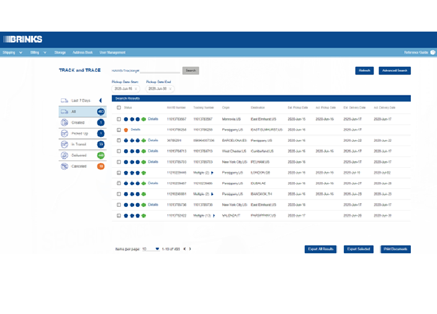Screen dimensions: 437x314
Task: Clear the Pickup Date Start value
Action: (x=136, y=89)
